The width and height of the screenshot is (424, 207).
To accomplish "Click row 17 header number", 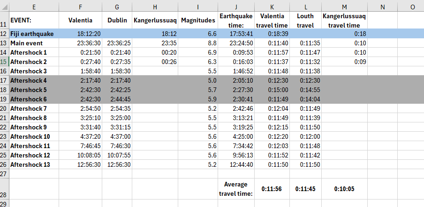I will click(4, 80).
